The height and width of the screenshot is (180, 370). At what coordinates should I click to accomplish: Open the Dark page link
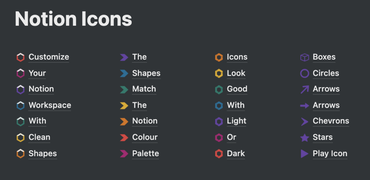coord(236,153)
